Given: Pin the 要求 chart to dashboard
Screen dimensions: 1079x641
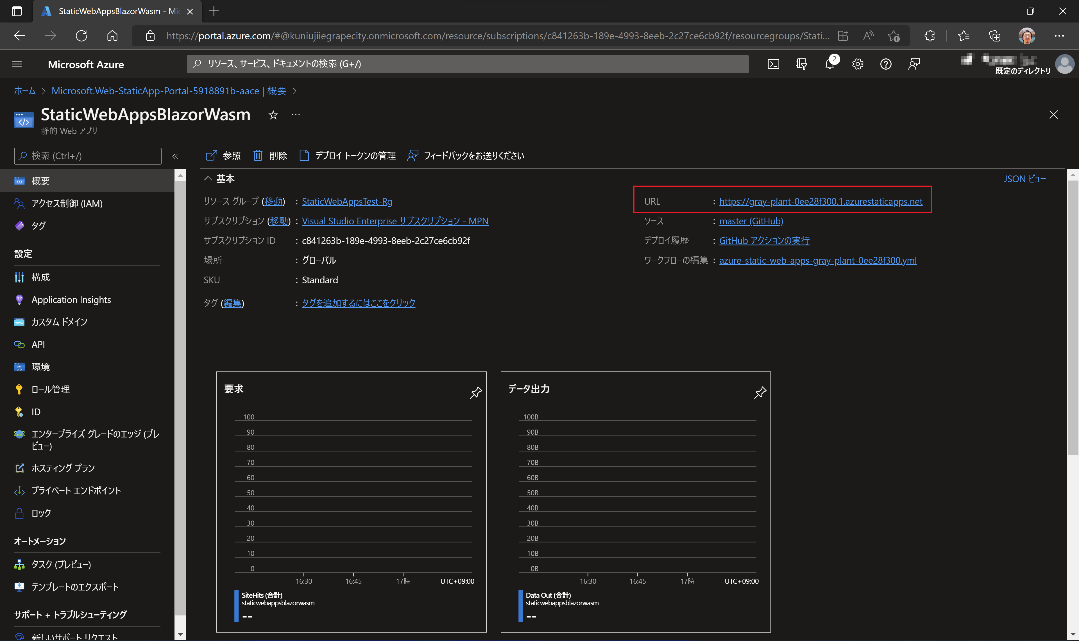Looking at the screenshot, I should pos(475,393).
